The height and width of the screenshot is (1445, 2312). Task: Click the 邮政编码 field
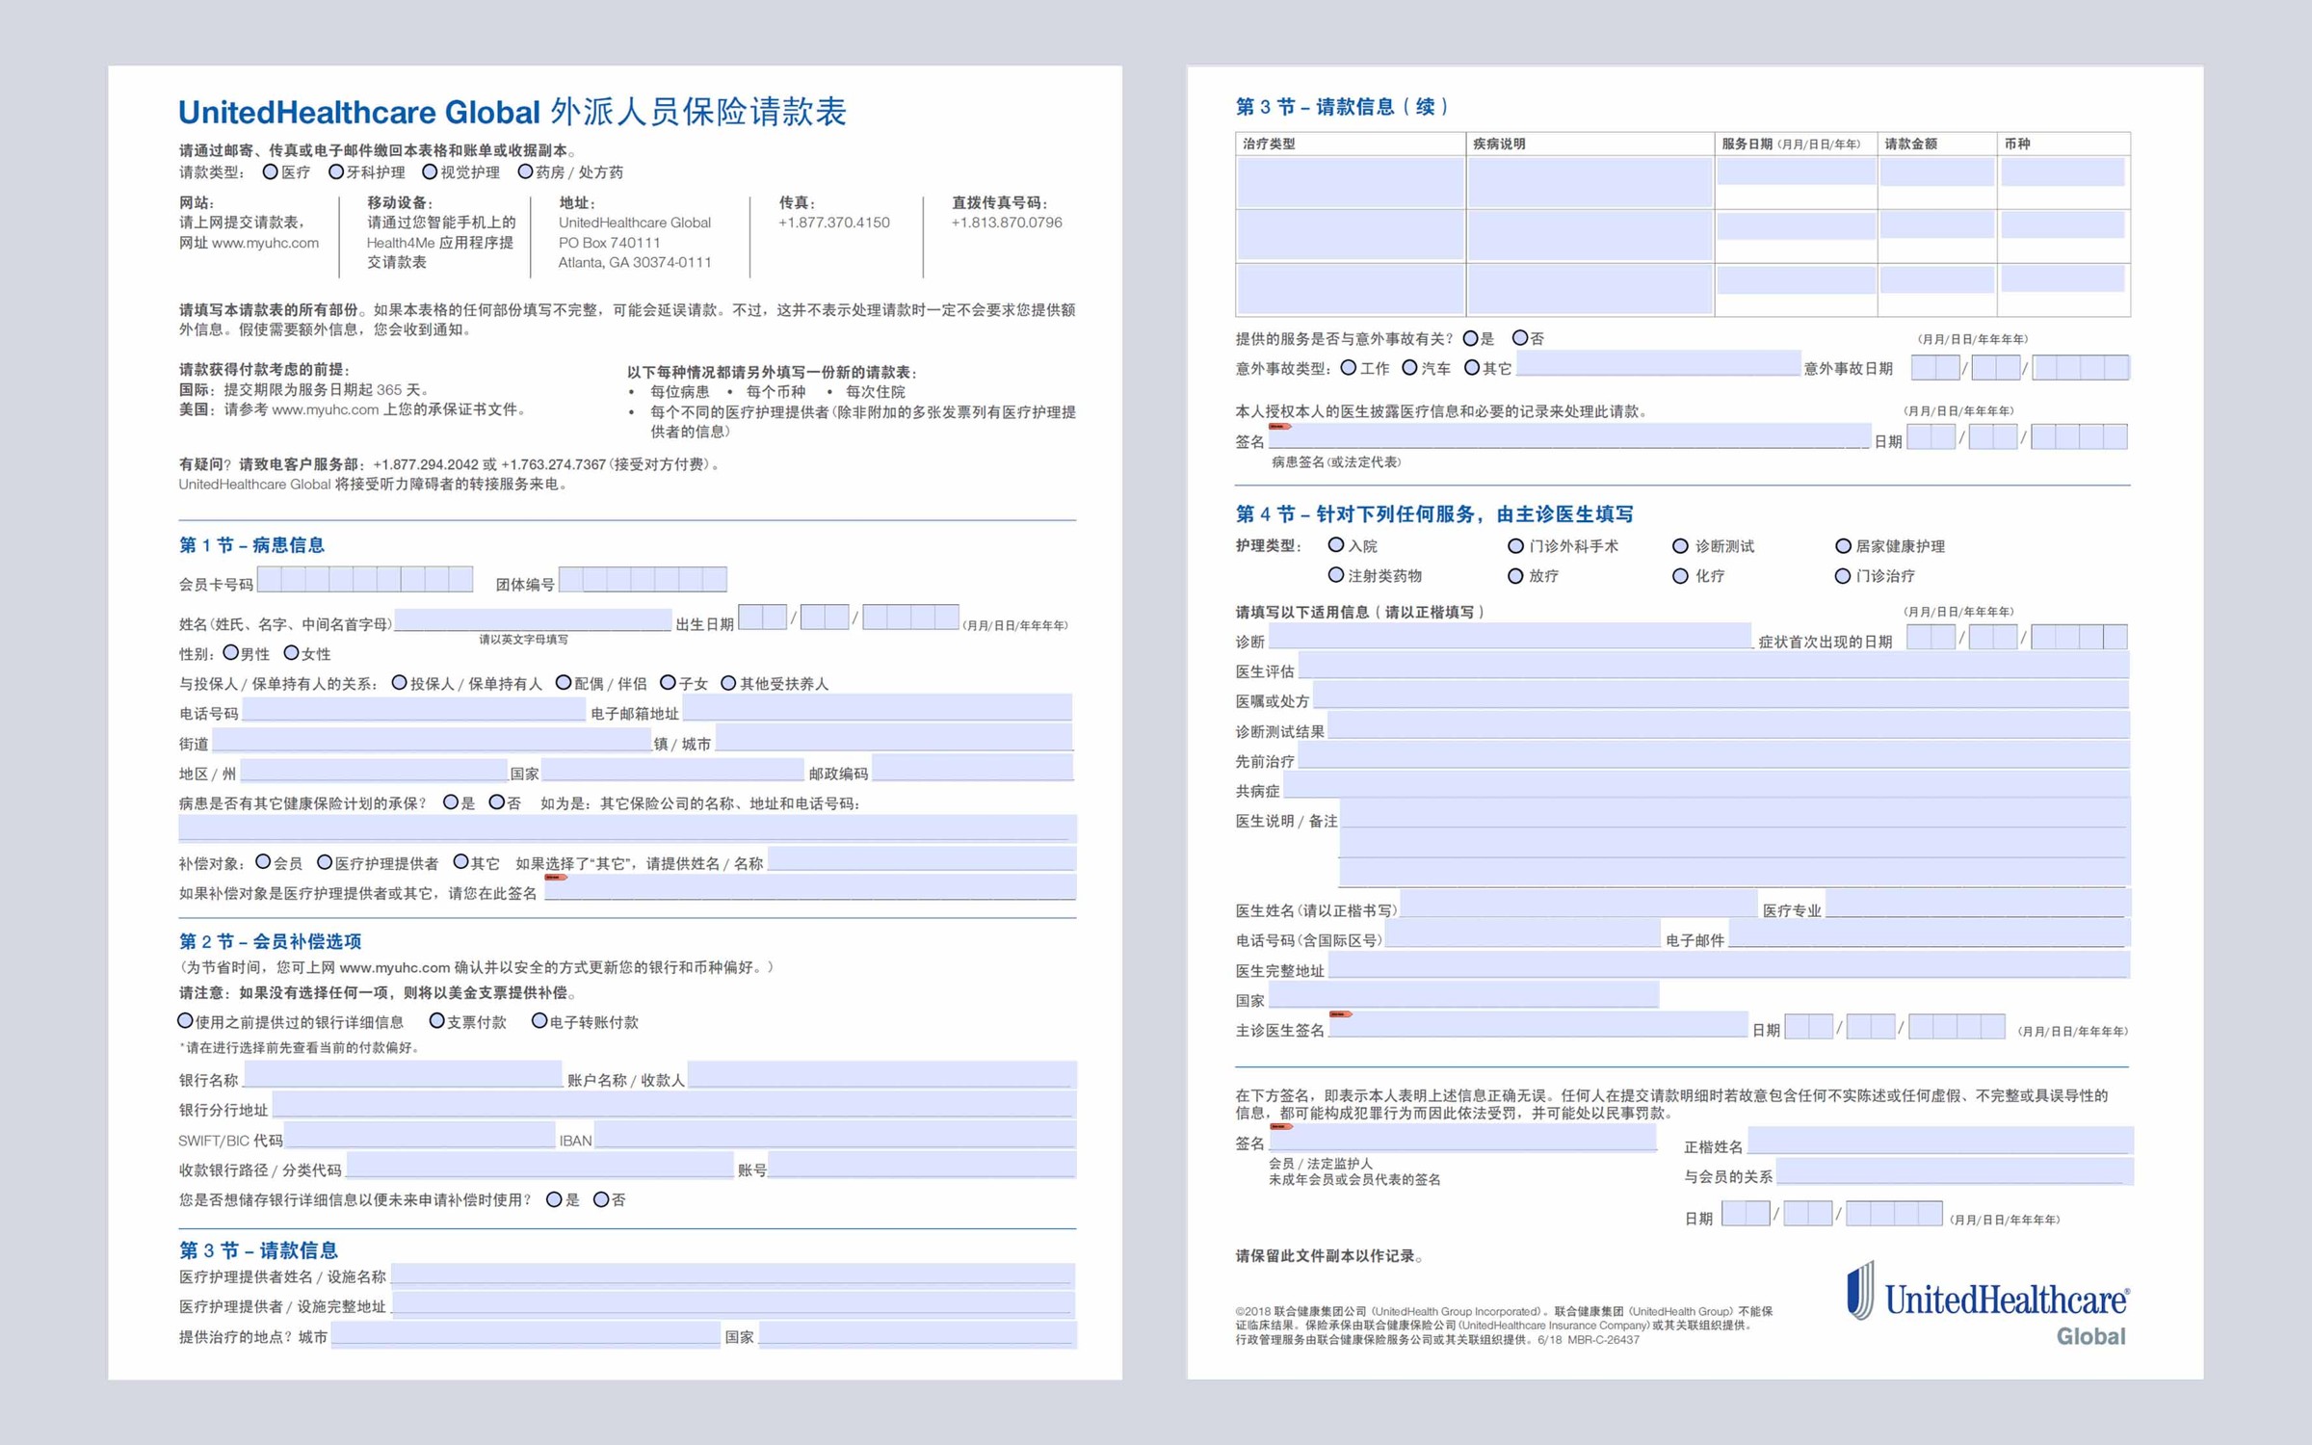(972, 768)
